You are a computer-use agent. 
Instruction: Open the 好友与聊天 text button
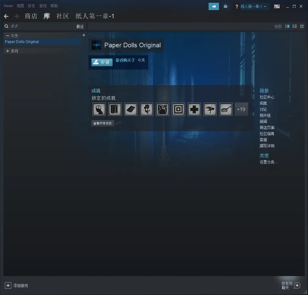click(x=287, y=286)
